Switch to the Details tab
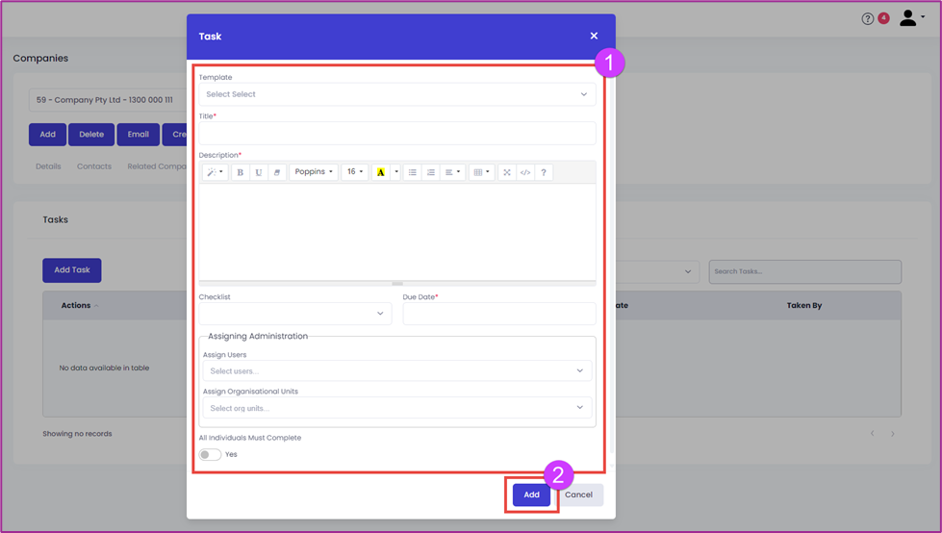The width and height of the screenshot is (942, 533). 48,166
